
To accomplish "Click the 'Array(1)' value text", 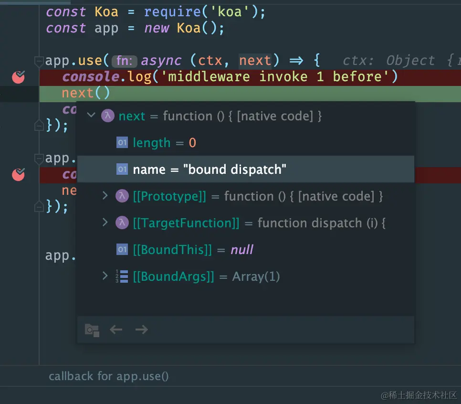I will coord(256,276).
